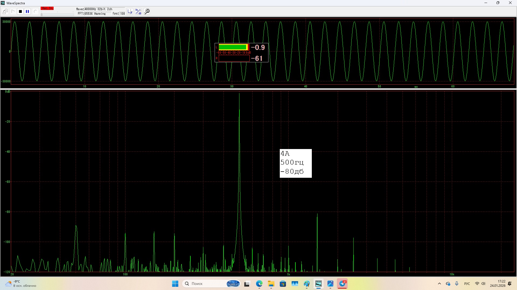Screen dimensions: 517x290
Task: Open settings with the wrench icon
Action: [x=147, y=12]
